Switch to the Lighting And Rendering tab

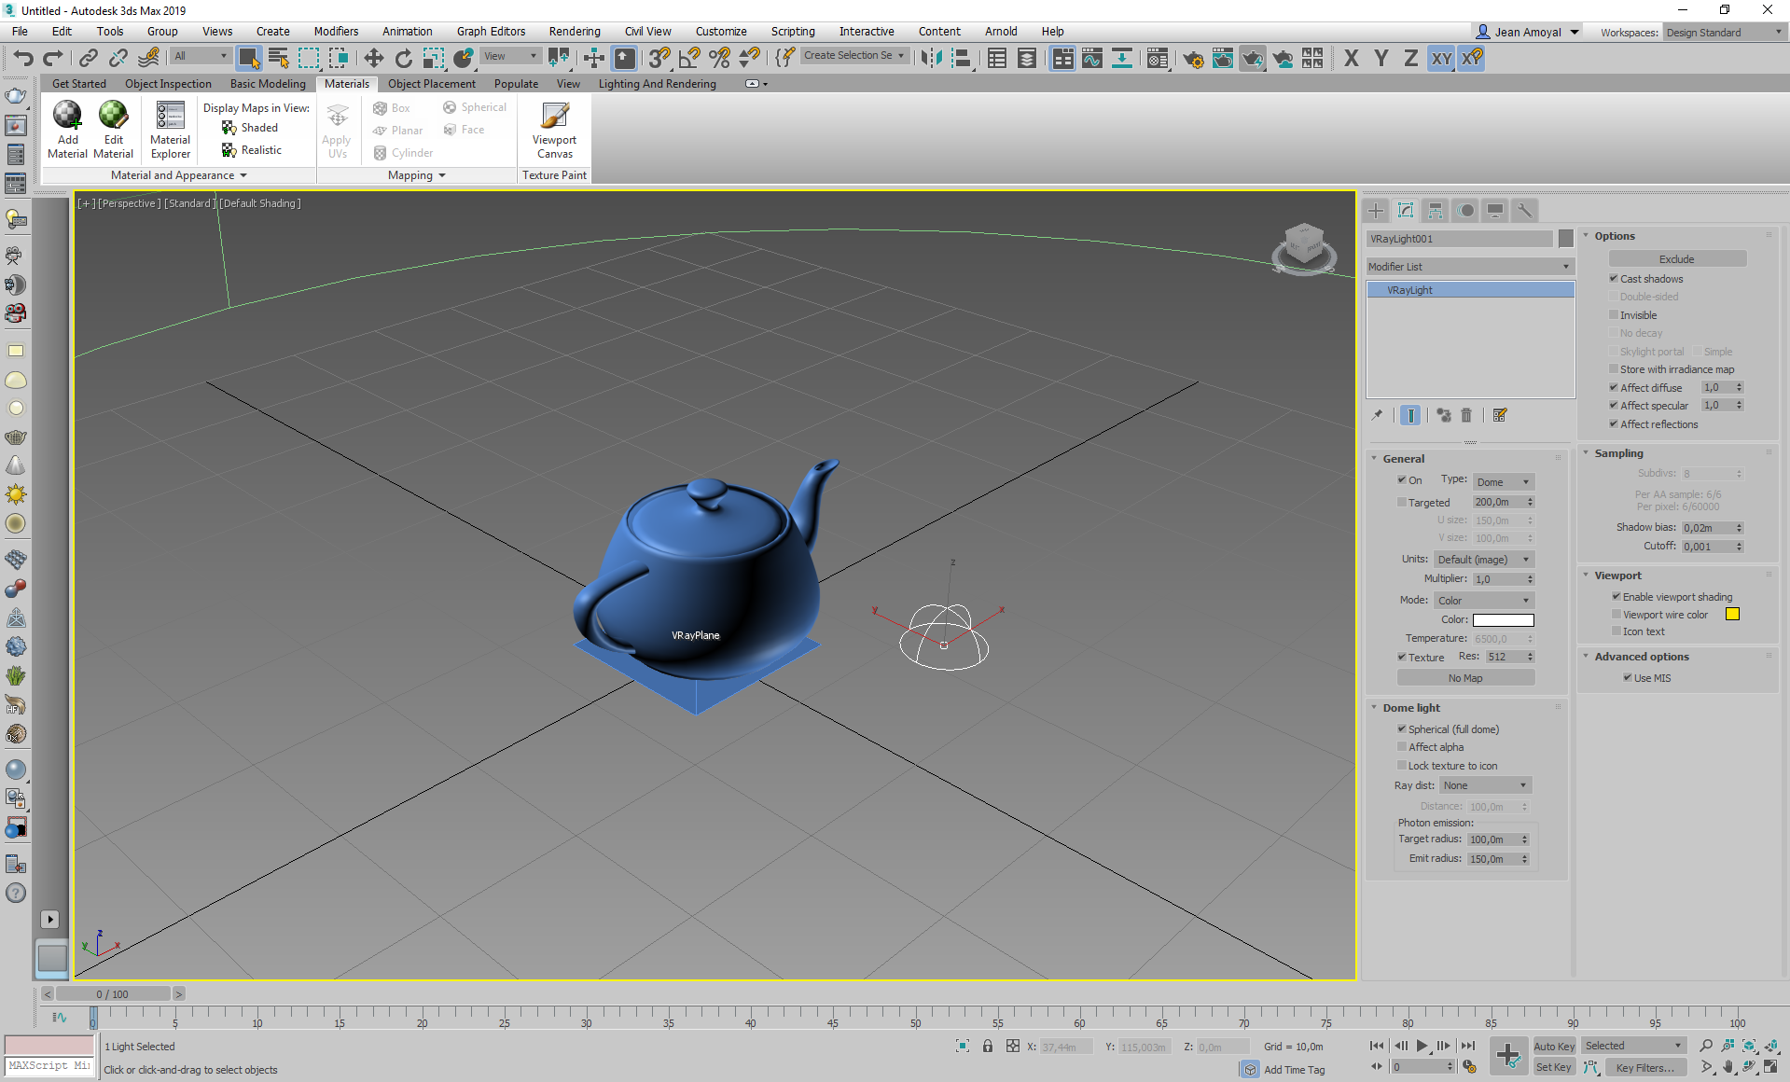(657, 83)
